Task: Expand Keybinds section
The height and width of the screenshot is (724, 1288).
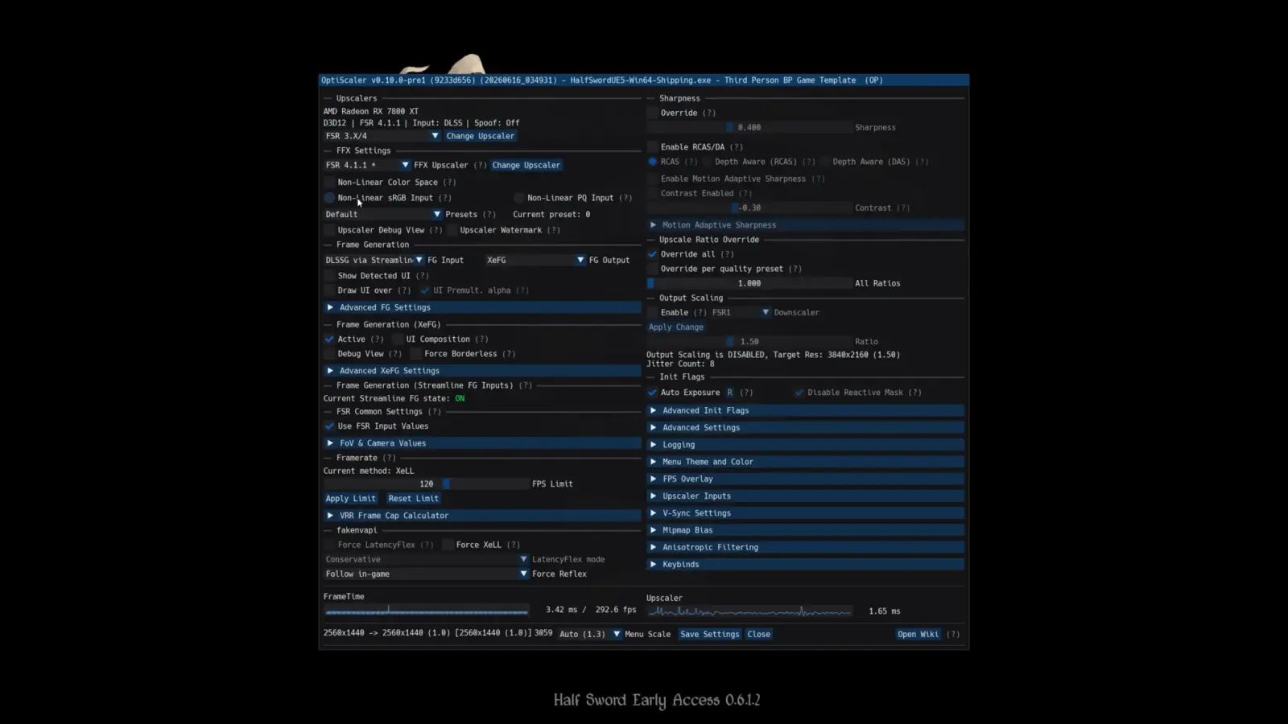Action: click(x=805, y=565)
